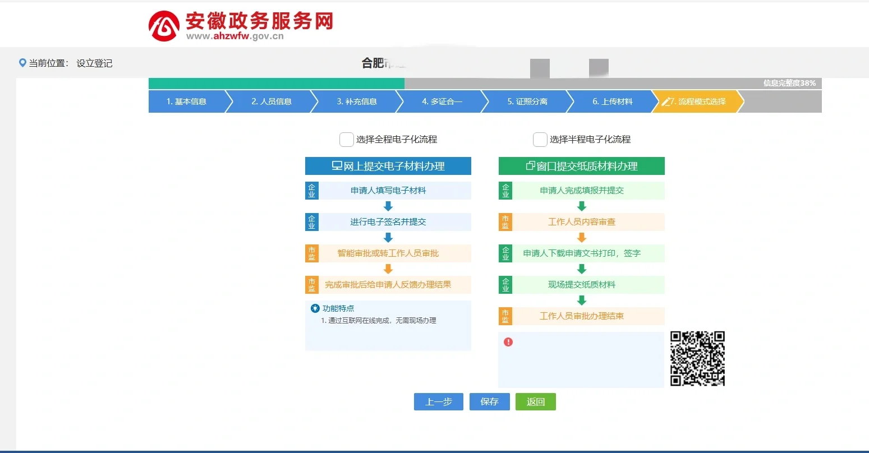Check the 选择半程电子化流程 checkbox

(x=540, y=140)
